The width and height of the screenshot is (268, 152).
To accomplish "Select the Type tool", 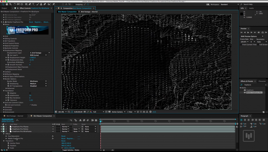I will click(33, 4).
